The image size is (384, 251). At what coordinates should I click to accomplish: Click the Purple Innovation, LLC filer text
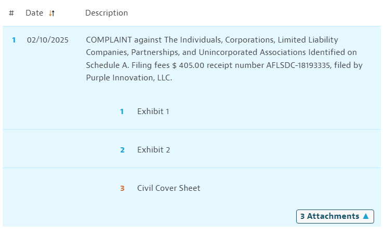pos(128,78)
